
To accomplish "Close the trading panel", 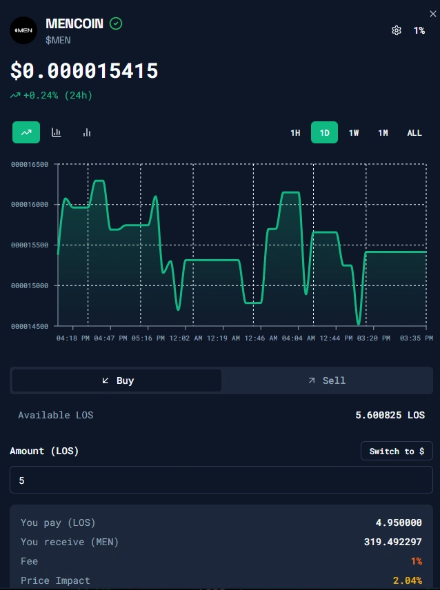I will [x=432, y=14].
